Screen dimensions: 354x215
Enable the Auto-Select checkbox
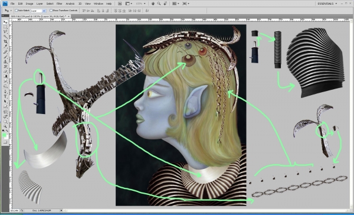pyautogui.click(x=17, y=11)
